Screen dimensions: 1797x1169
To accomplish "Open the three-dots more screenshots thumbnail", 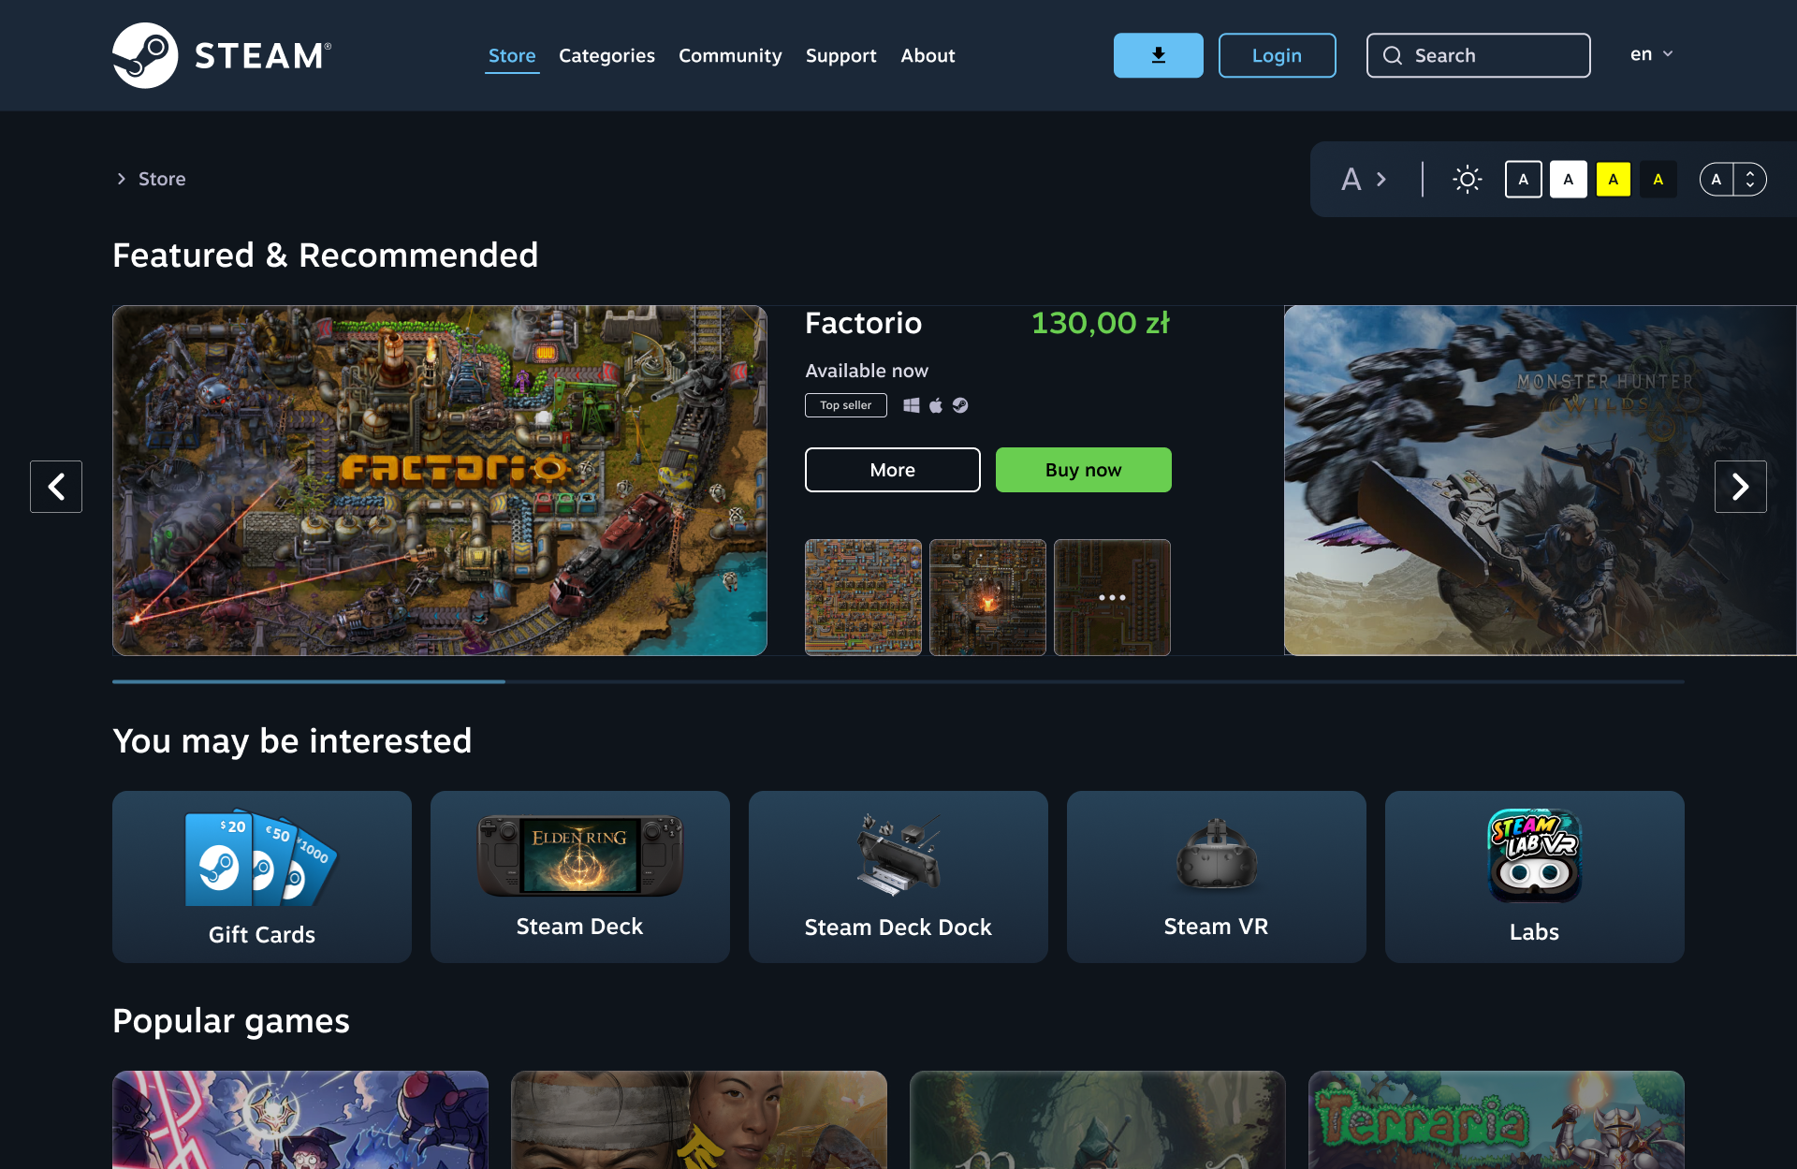I will pyautogui.click(x=1112, y=597).
